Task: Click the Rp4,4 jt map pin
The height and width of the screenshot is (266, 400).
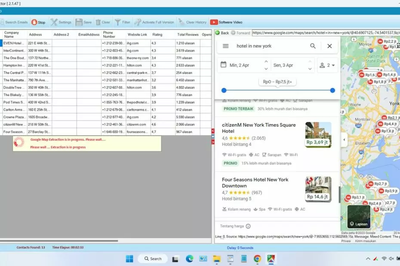Action: [388, 124]
